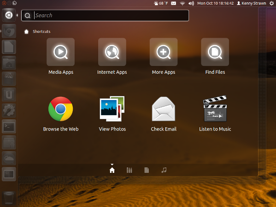Click the Shortcuts heading label
This screenshot has height=207, width=276.
pos(41,31)
